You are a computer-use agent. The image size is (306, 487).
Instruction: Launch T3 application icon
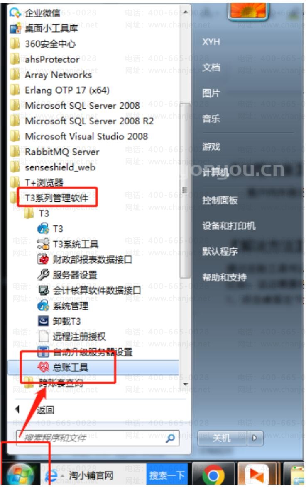[x=43, y=229]
